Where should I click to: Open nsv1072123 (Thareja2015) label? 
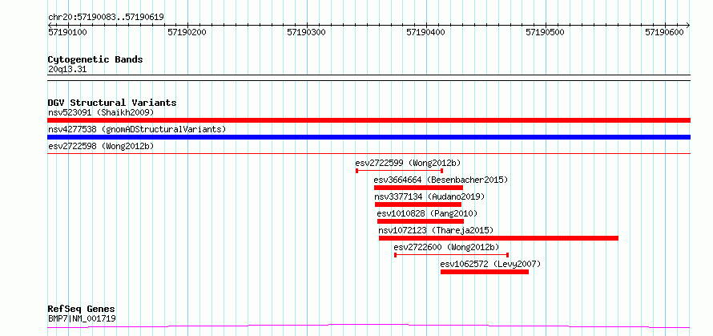click(x=436, y=230)
